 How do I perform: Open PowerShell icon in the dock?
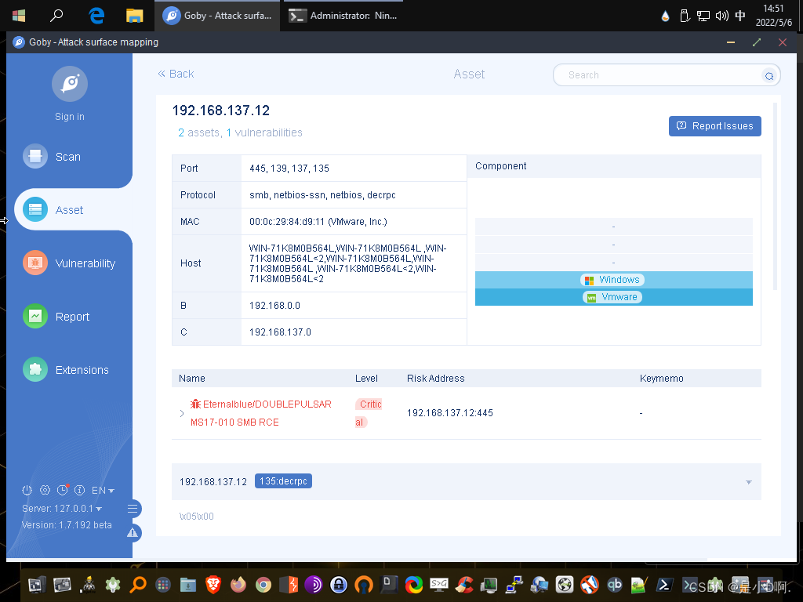[665, 584]
